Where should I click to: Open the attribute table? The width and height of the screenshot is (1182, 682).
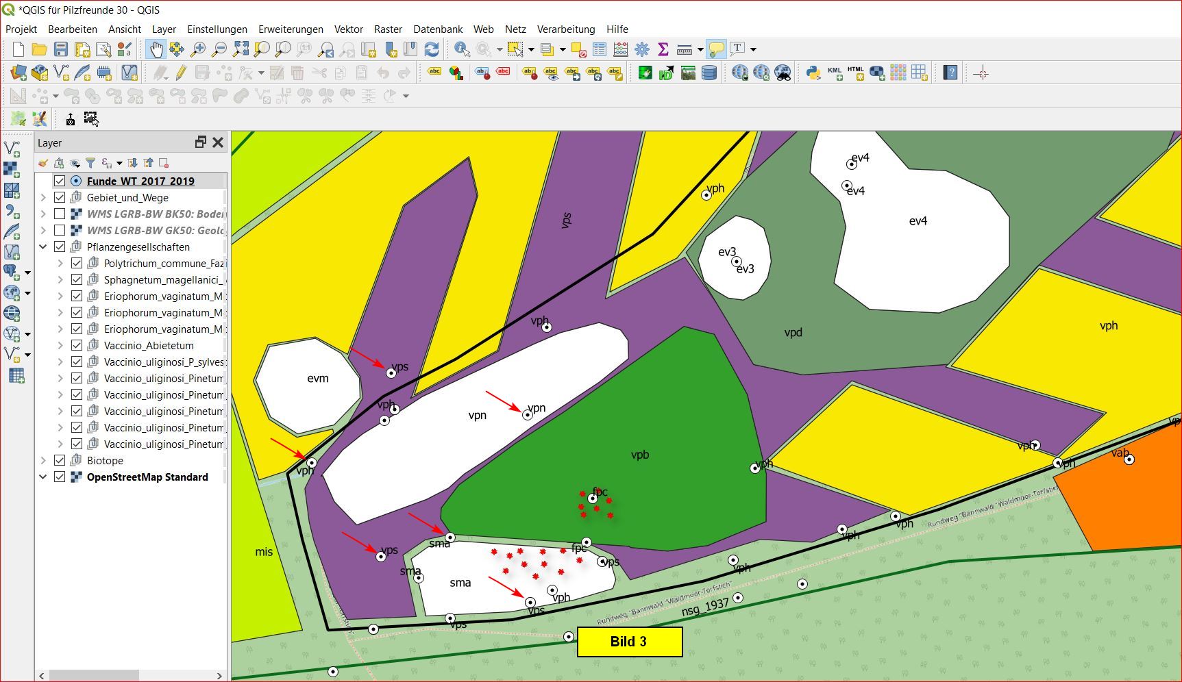pyautogui.click(x=600, y=49)
